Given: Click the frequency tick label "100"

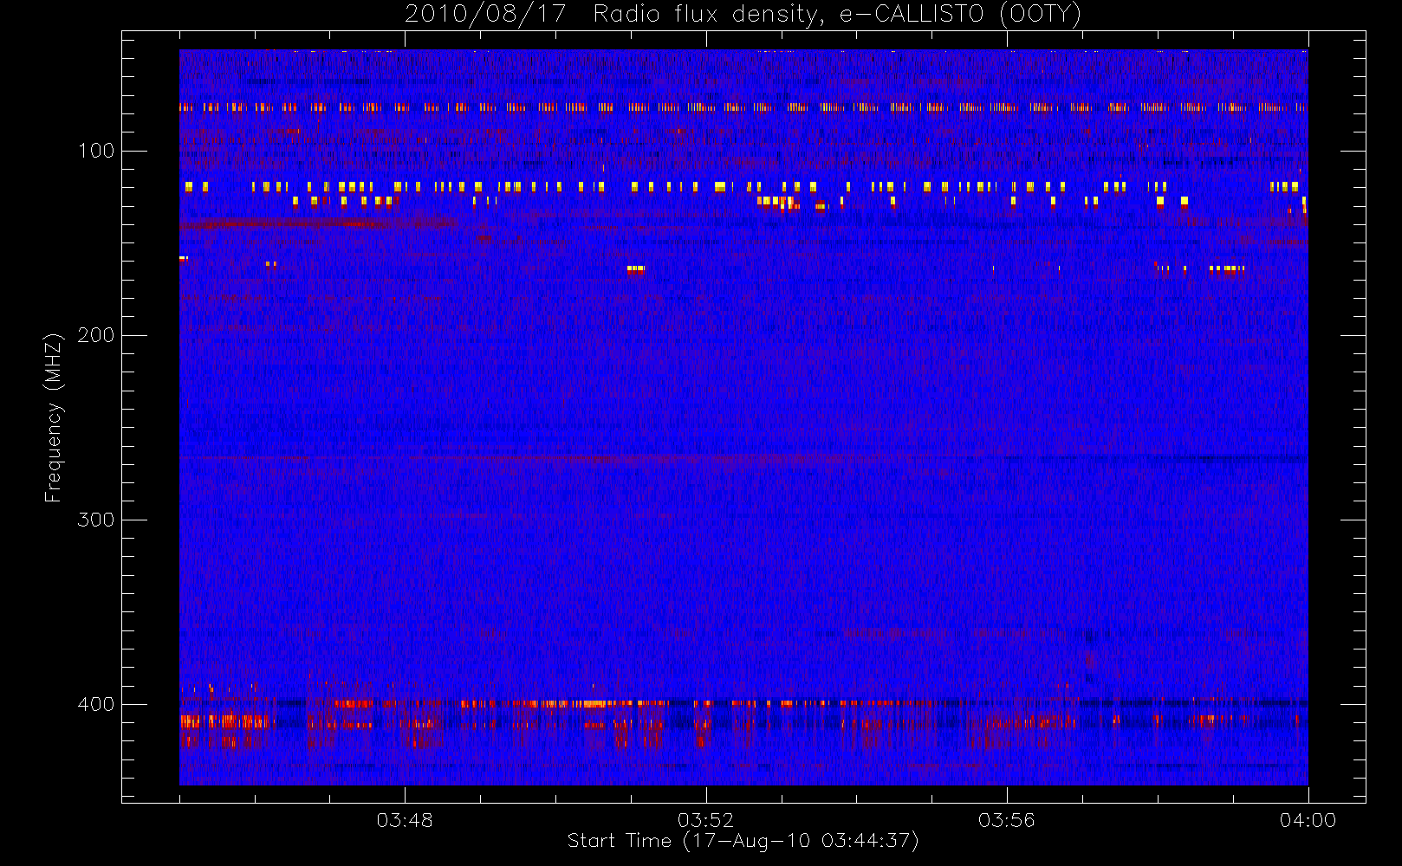Looking at the screenshot, I should tap(95, 151).
